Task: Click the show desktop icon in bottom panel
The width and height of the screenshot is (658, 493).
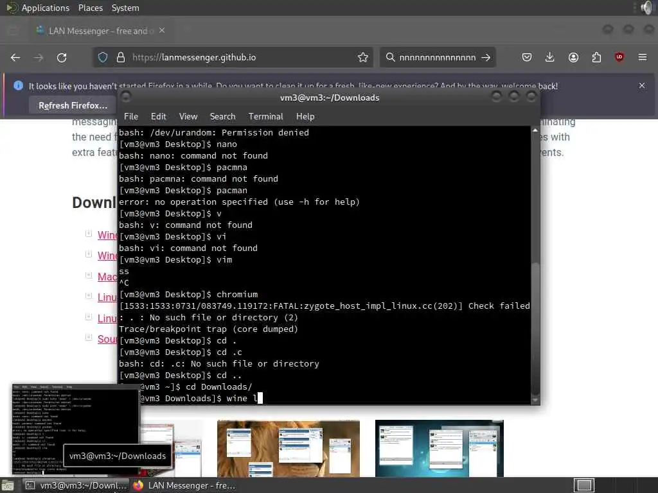Action: pos(8,485)
